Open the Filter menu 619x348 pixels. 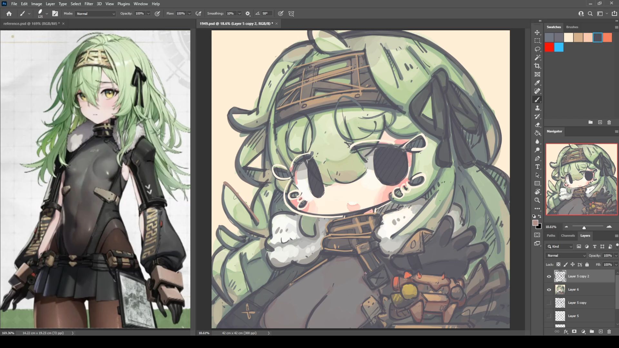[89, 4]
